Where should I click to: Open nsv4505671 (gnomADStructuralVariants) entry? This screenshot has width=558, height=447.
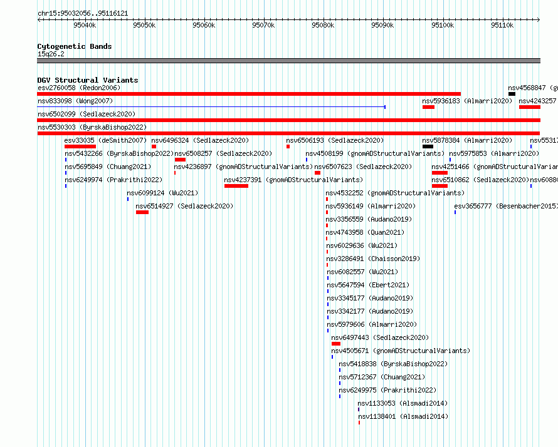[x=401, y=351]
